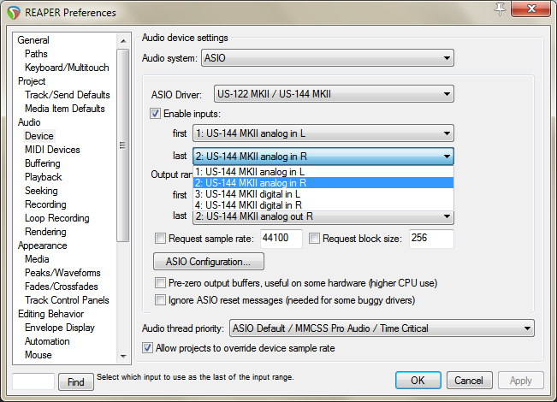Click the tree scrollbar down arrow
Screen dimensions: 557x402
[123, 356]
